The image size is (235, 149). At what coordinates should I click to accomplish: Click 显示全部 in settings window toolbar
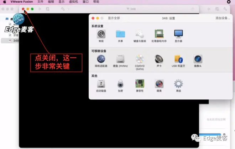tap(114, 18)
